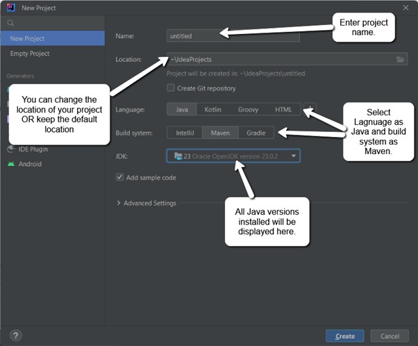The image size is (418, 346).
Task: Select New Project in the sidebar
Action: (53, 38)
